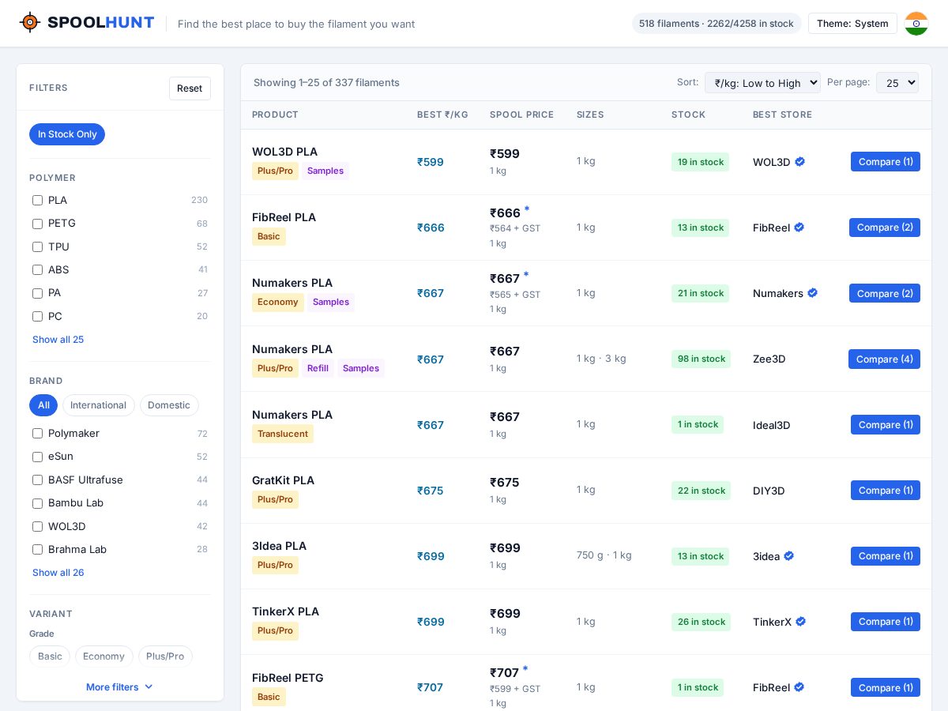Screen dimensions: 948x711
Task: Click the Translucent tag on Numakers PLA
Action: (283, 434)
